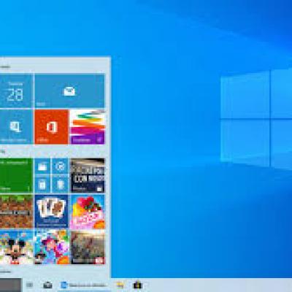Open the blue tile below the Calendar tile

point(16,127)
